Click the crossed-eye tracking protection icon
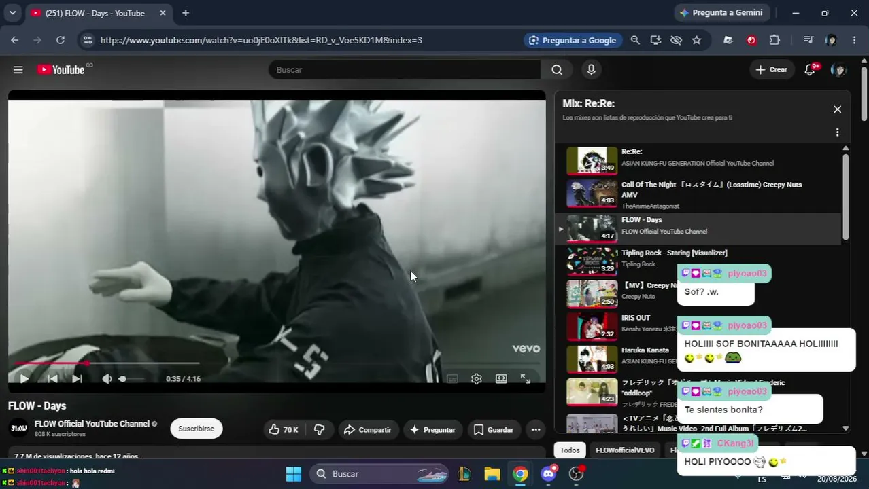869x489 pixels. [x=676, y=40]
